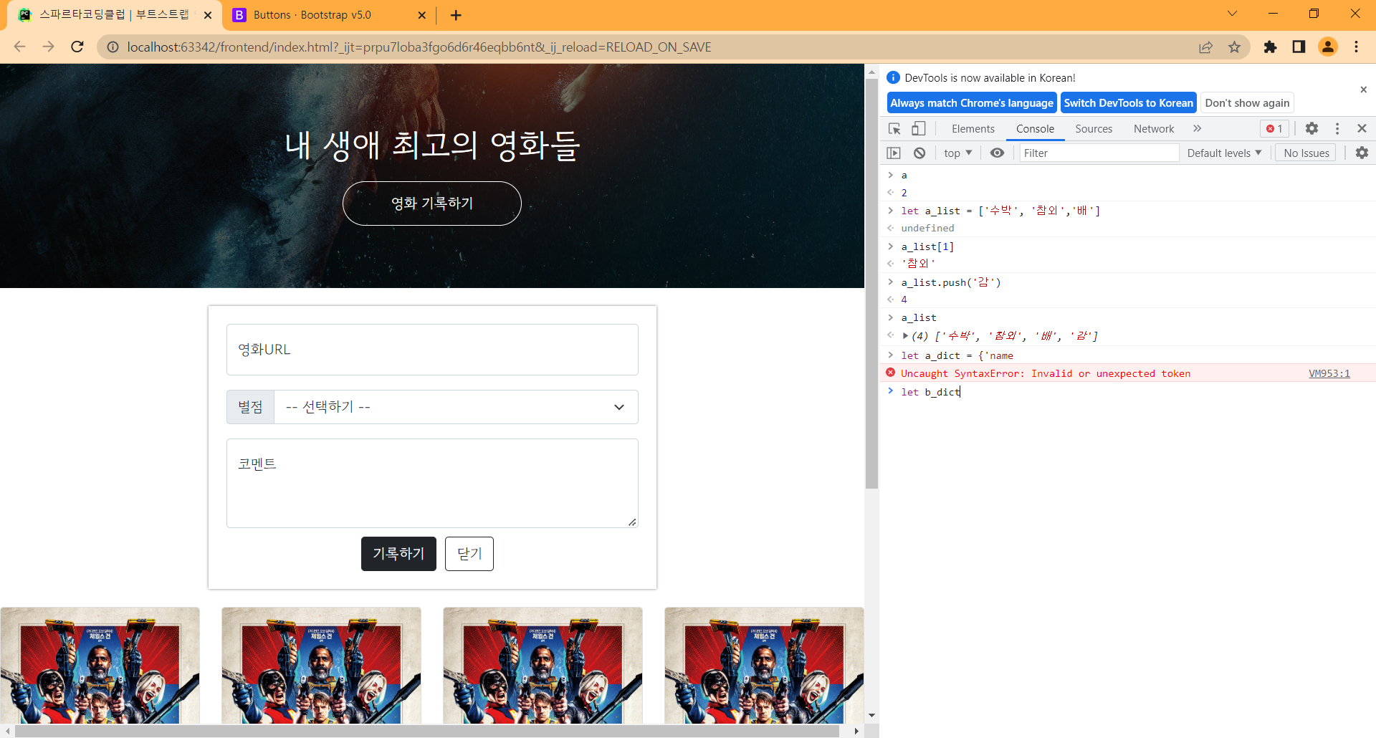This screenshot has width=1376, height=738.
Task: Open a new browser tab
Action: 456,15
